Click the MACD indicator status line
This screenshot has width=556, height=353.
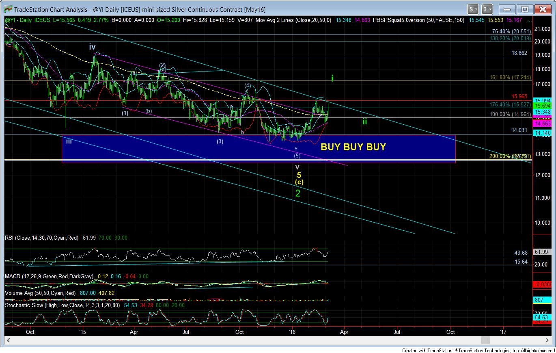click(x=77, y=276)
